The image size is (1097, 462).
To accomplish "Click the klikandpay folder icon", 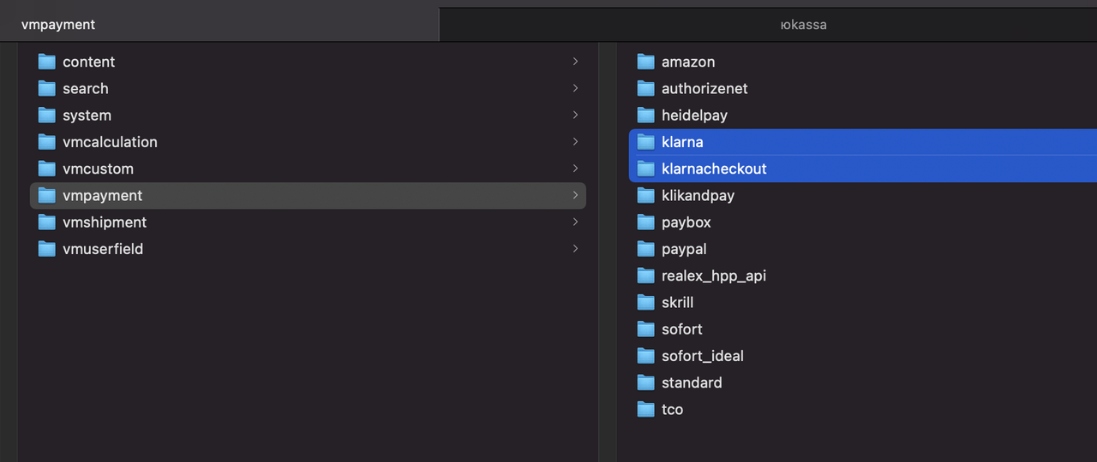I will point(646,195).
